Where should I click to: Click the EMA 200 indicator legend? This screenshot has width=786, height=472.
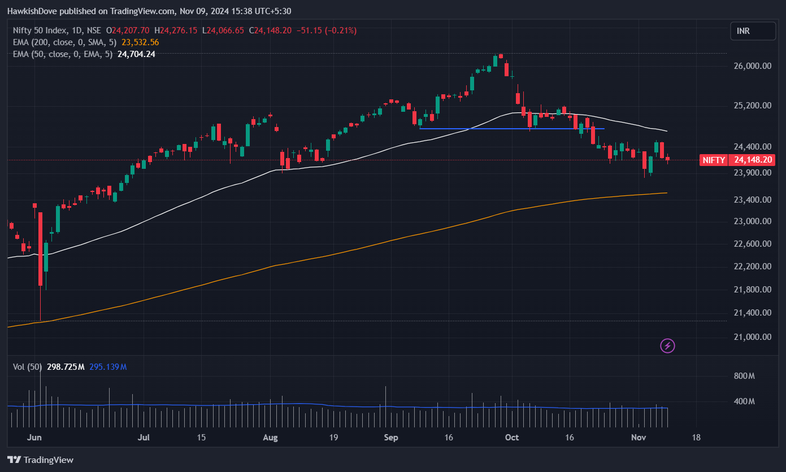pyautogui.click(x=66, y=42)
